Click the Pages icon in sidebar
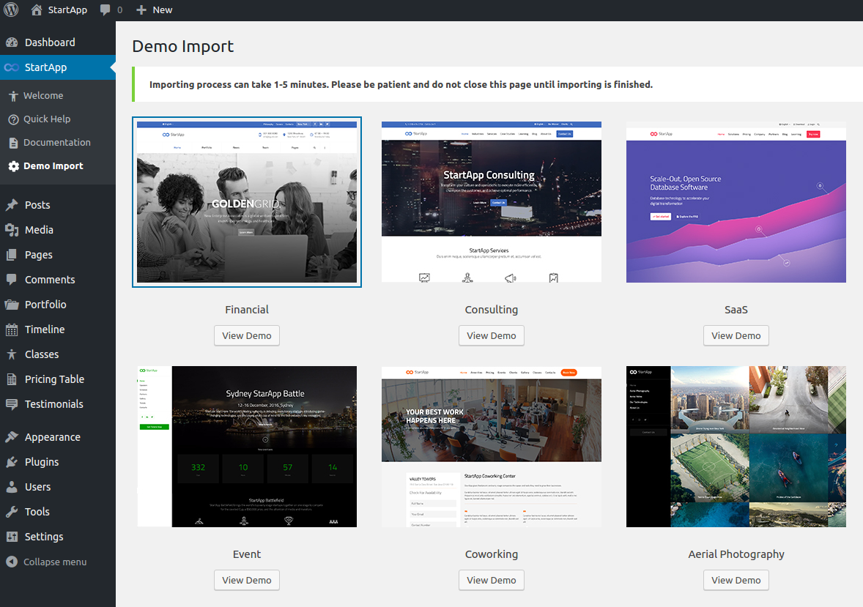The image size is (863, 607). click(x=12, y=255)
